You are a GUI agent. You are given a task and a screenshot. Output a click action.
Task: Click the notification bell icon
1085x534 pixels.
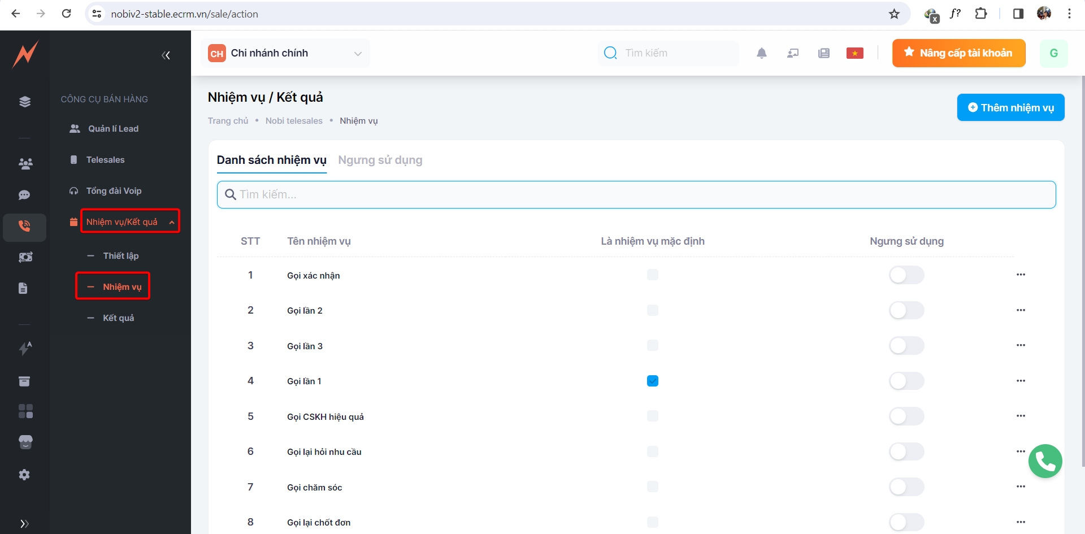761,53
